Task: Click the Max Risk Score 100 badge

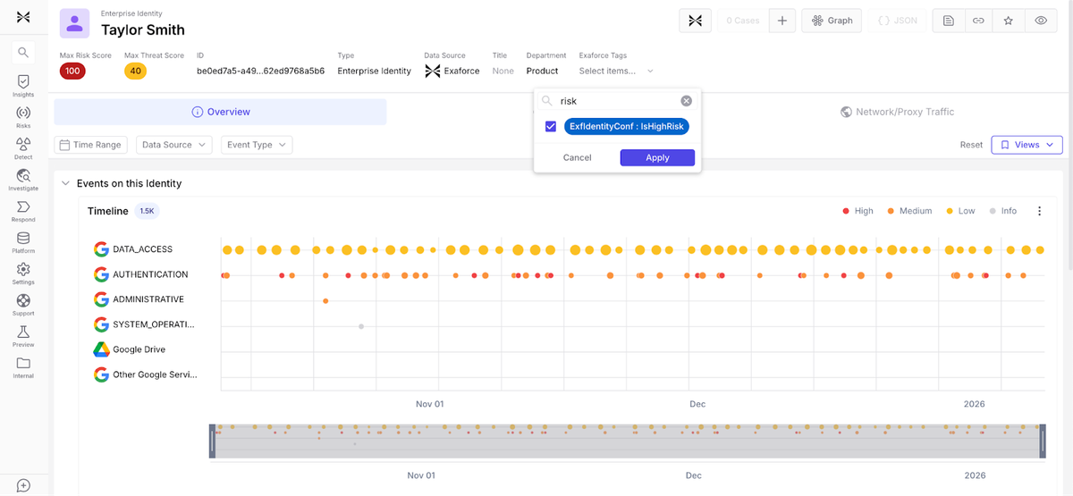Action: (72, 71)
